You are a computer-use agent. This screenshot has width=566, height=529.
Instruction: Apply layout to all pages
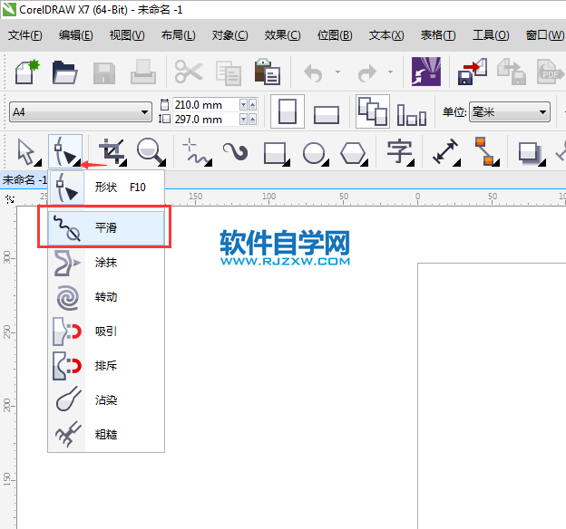tap(373, 111)
